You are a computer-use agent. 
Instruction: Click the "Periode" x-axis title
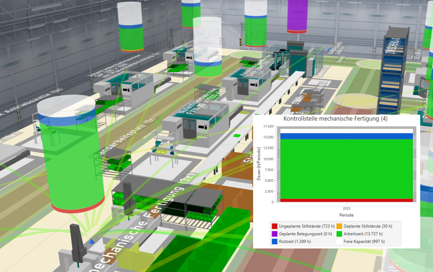[x=346, y=215]
